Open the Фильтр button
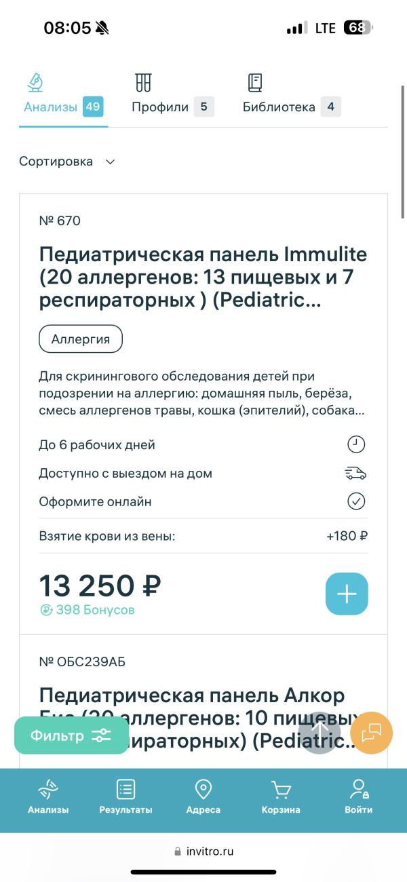Viewport: 407px width, 882px height. pyautogui.click(x=71, y=735)
